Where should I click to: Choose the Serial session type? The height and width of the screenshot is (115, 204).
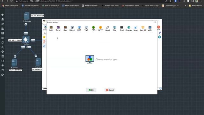click(107, 28)
